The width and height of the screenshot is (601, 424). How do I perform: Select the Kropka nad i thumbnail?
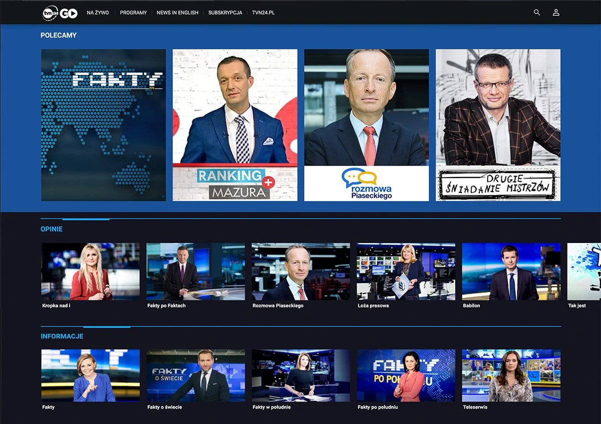91,271
